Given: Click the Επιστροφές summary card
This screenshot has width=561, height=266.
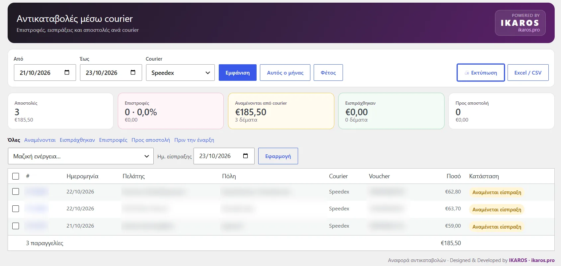Looking at the screenshot, I should point(171,111).
